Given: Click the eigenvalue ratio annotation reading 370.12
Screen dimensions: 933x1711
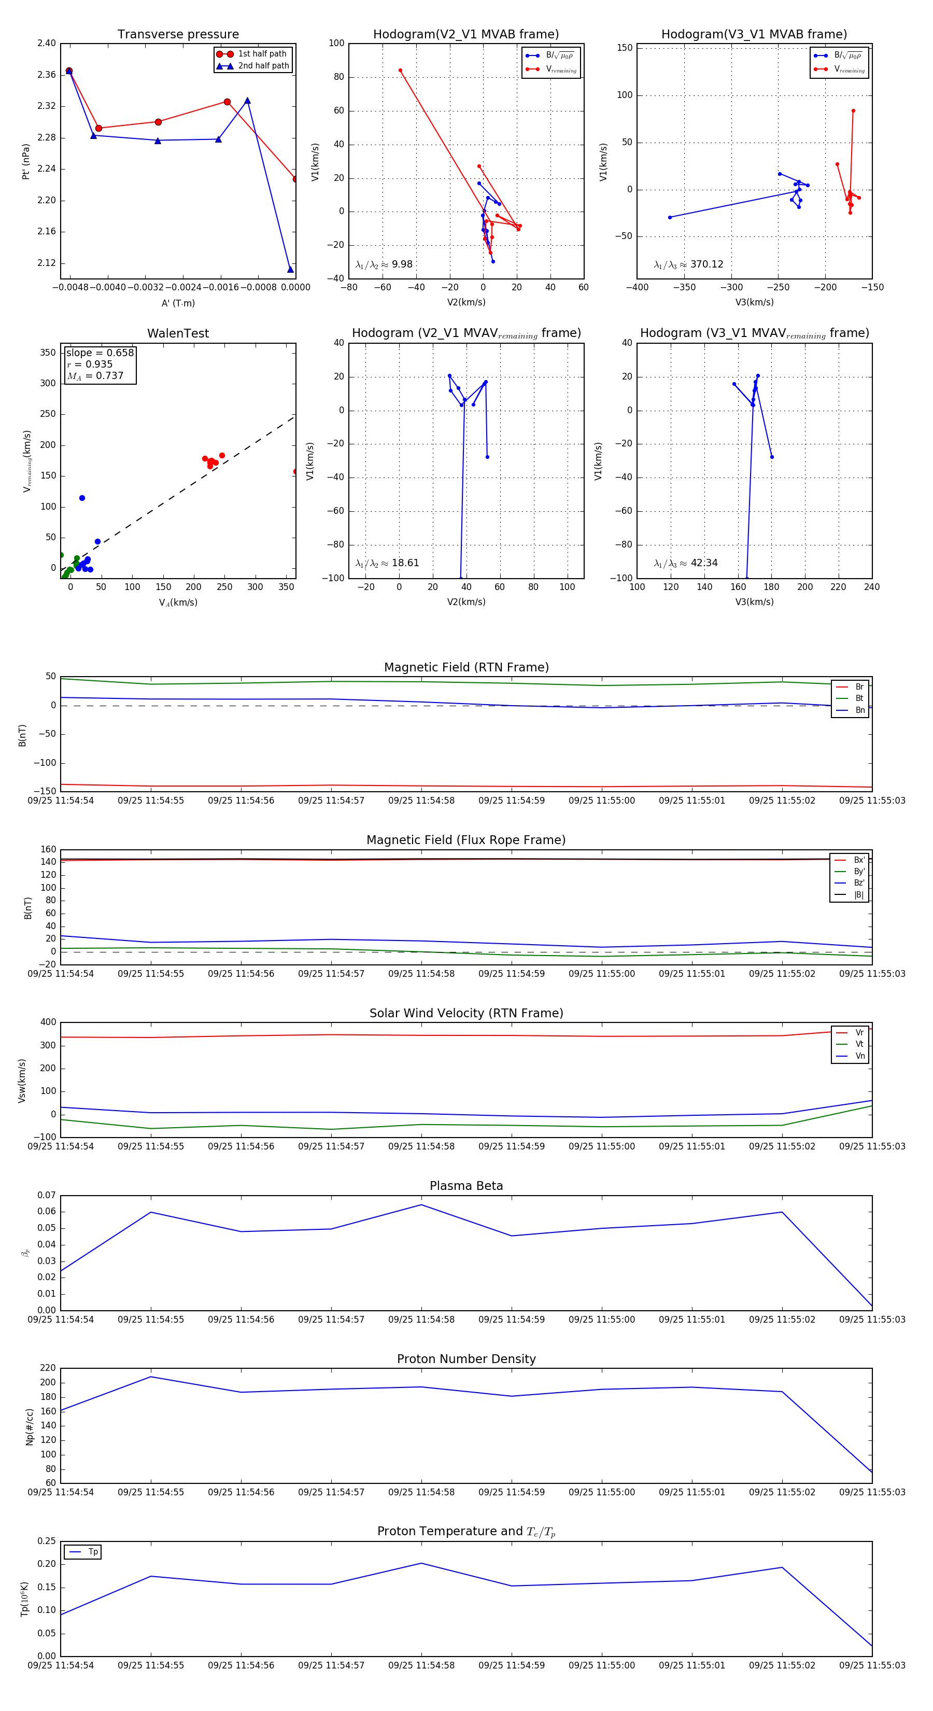Looking at the screenshot, I should pos(689,264).
